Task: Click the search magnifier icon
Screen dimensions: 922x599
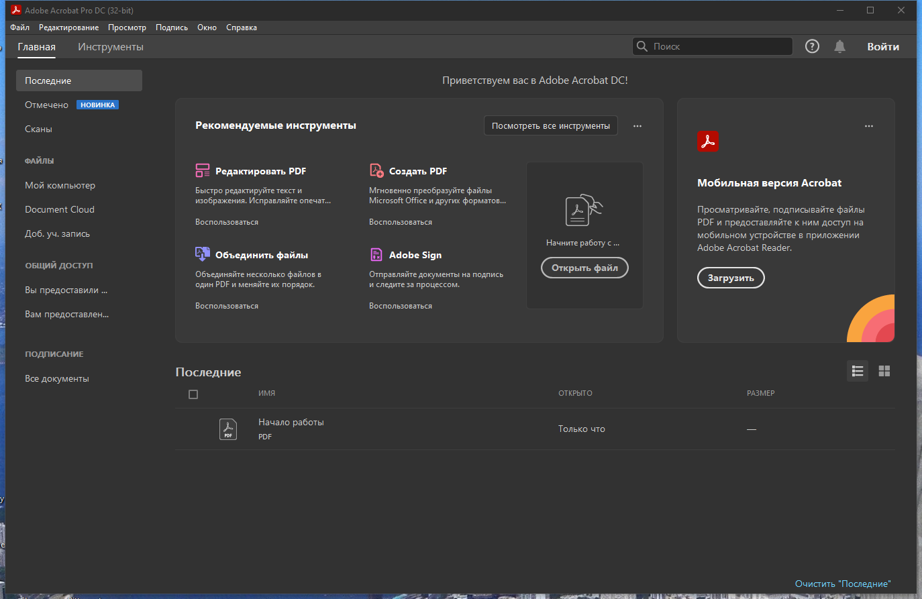Action: [x=642, y=46]
